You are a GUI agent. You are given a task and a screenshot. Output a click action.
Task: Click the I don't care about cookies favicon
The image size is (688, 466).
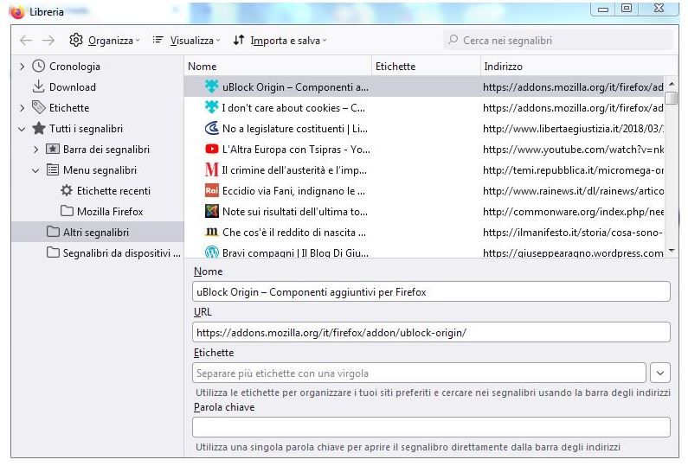pos(211,107)
